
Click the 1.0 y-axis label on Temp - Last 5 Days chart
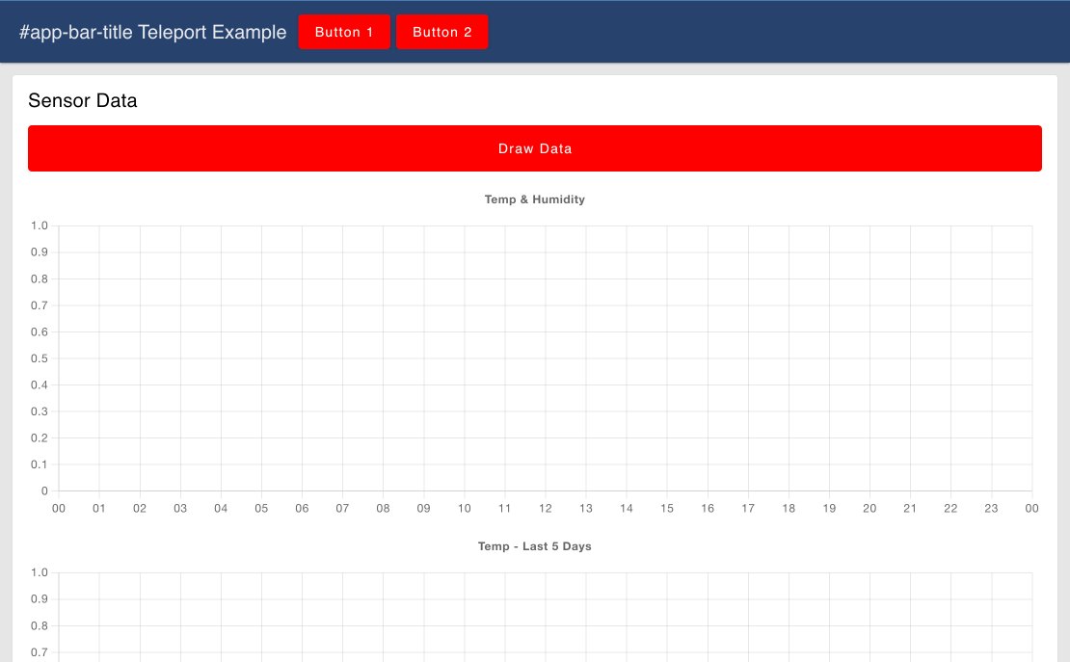[39, 572]
